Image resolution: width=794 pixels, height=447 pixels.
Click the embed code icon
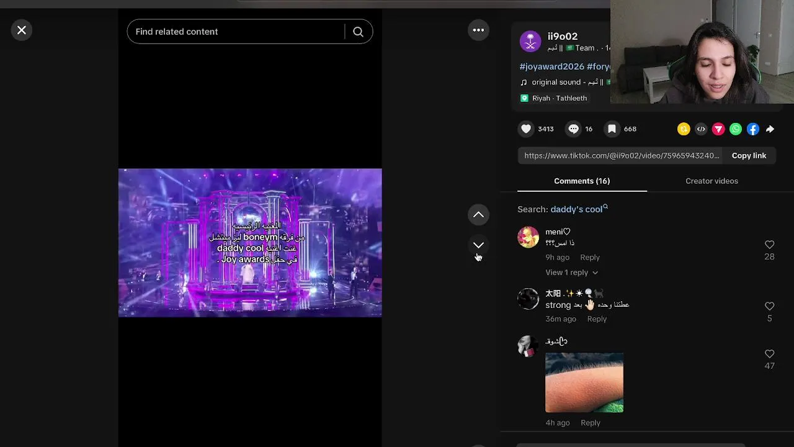(701, 129)
